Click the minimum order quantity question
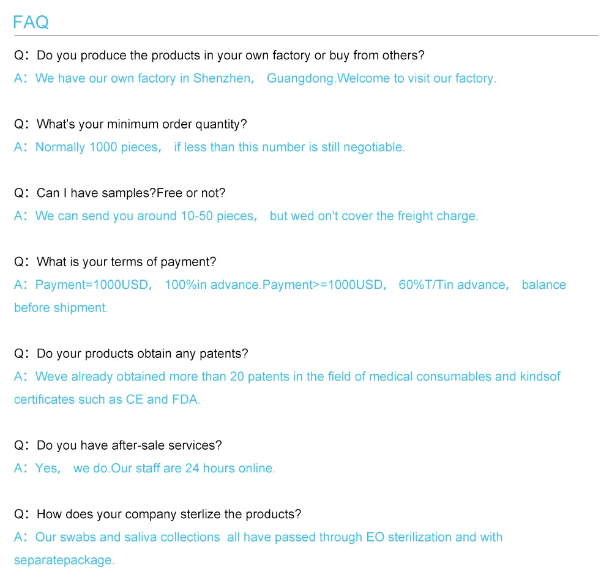The height and width of the screenshot is (580, 612). [130, 124]
